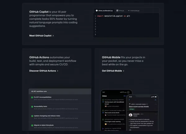The image size is (186, 134).
Task: Open the Fix IE11 incompatibilities workflow run
Action: 60,98
